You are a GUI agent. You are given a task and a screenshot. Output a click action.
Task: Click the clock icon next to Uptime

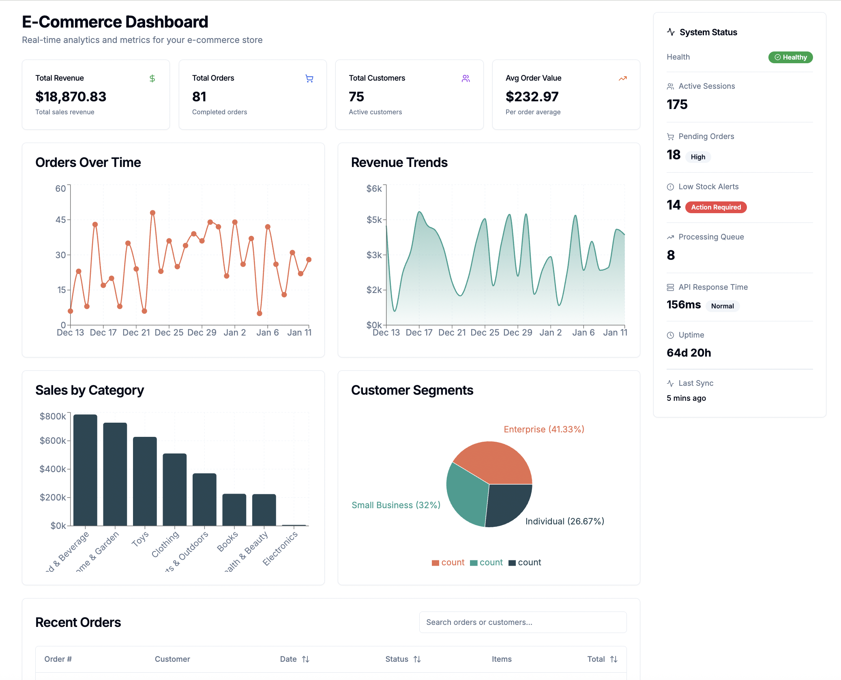pyautogui.click(x=670, y=335)
